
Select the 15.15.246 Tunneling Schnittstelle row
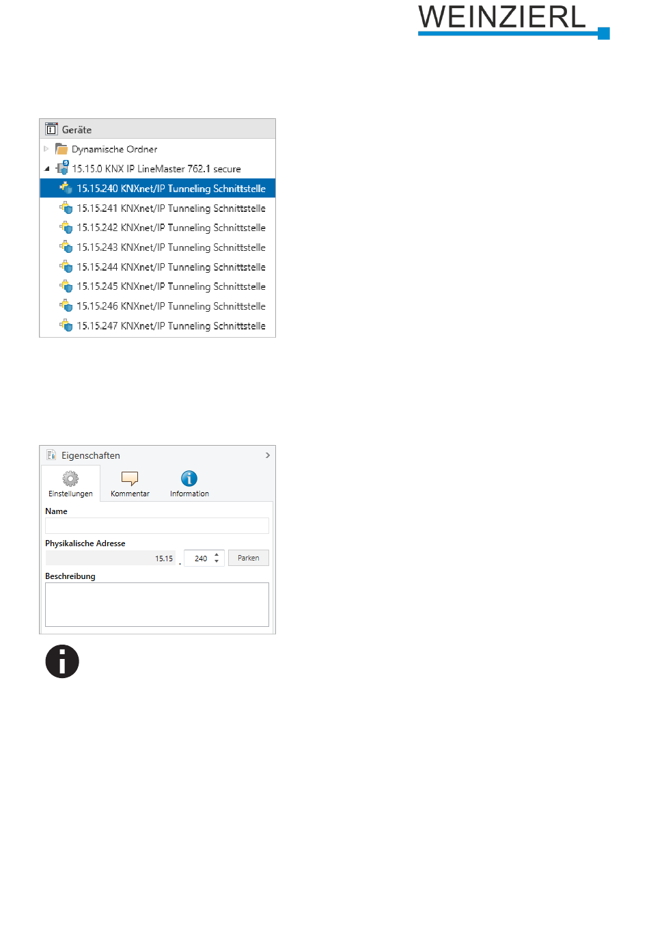[158, 306]
